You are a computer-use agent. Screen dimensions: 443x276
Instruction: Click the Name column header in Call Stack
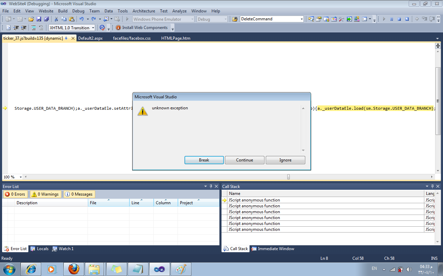tap(326, 194)
